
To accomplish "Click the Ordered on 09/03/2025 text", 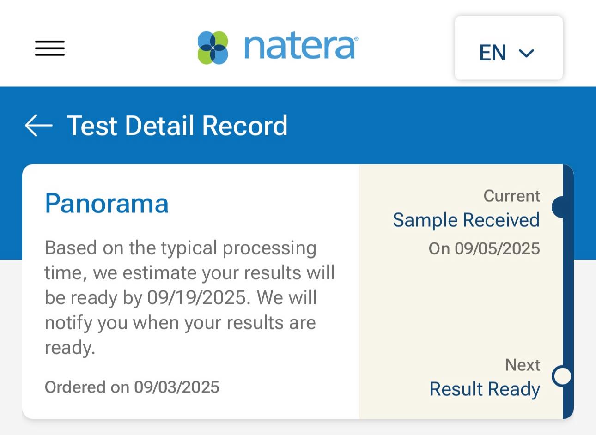I will 132,387.
